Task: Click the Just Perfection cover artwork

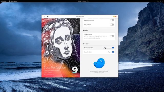Action: (61, 48)
